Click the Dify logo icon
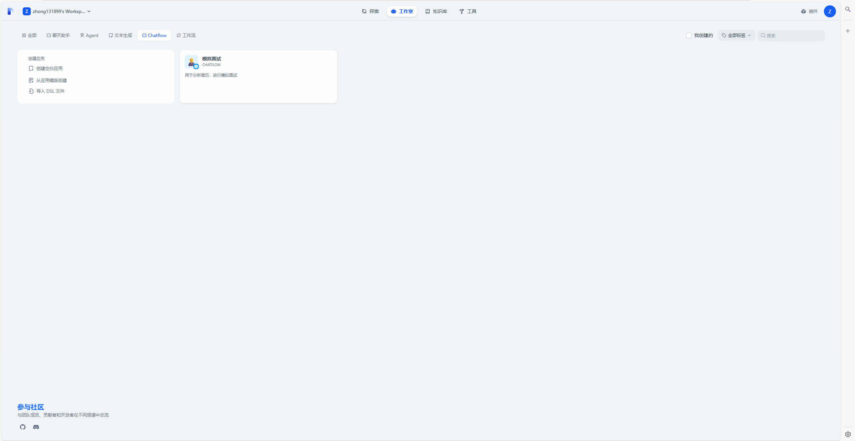 tap(10, 11)
